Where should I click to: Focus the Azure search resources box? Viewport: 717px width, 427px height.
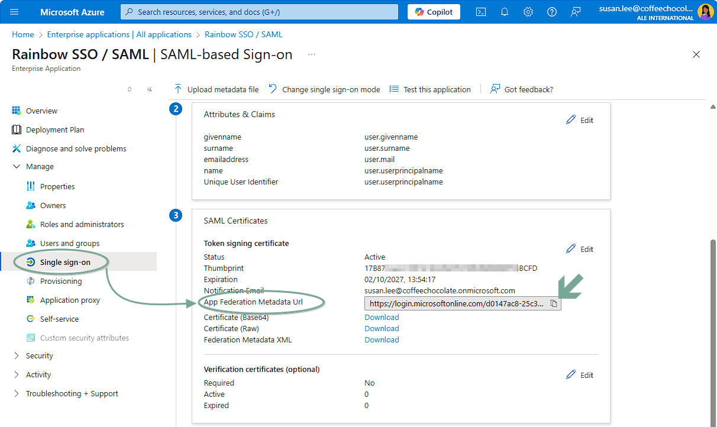(x=260, y=12)
